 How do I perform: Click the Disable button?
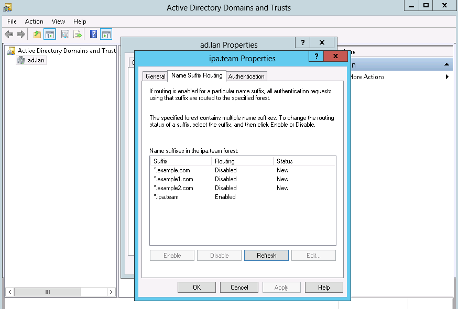click(220, 255)
